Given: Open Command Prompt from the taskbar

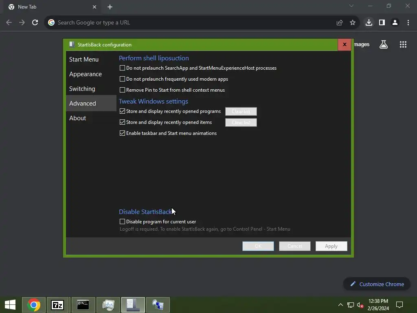Looking at the screenshot, I should point(83,305).
